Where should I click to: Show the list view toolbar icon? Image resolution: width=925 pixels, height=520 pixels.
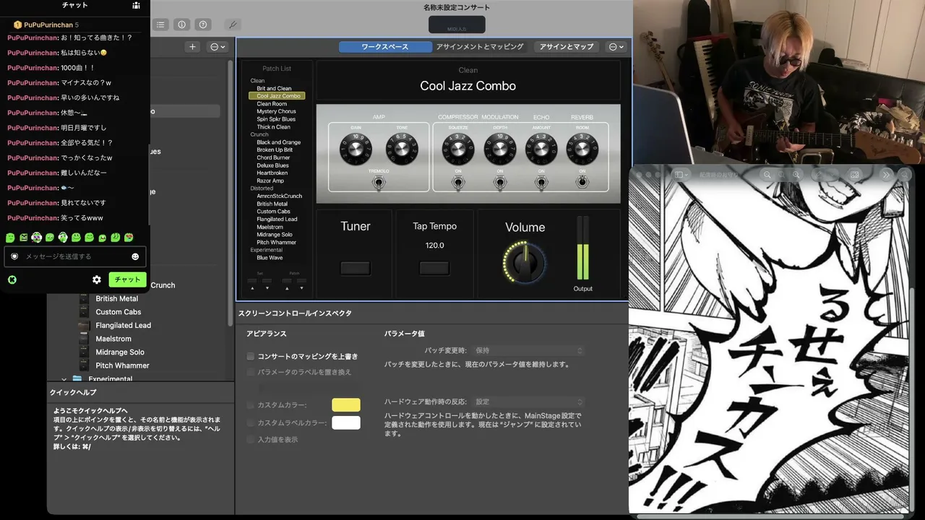160,25
